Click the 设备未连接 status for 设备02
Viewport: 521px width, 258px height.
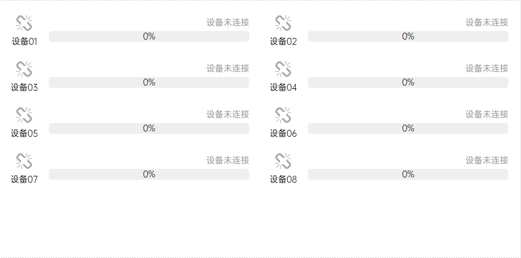coord(487,22)
